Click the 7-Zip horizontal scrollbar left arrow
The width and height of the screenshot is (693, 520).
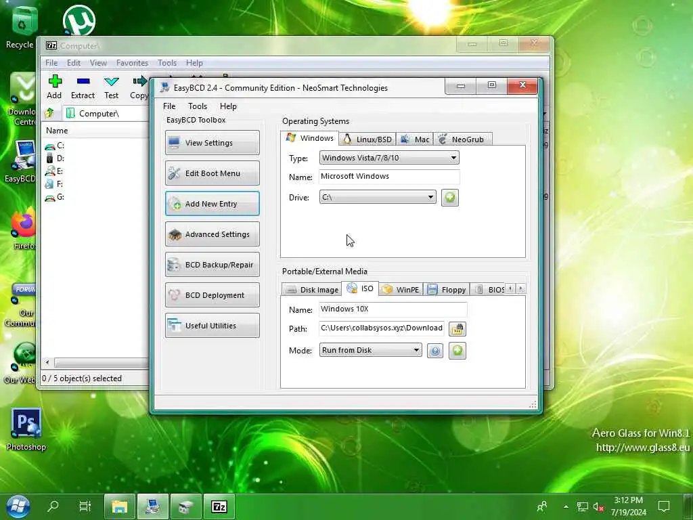tap(48, 363)
